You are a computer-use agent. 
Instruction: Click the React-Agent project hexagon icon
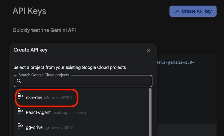[20, 111]
